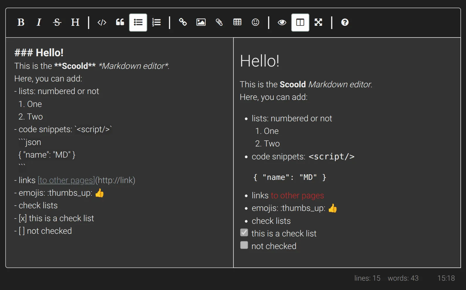Insert a hyperlink with the chain icon
The width and height of the screenshot is (466, 290).
[x=183, y=22]
